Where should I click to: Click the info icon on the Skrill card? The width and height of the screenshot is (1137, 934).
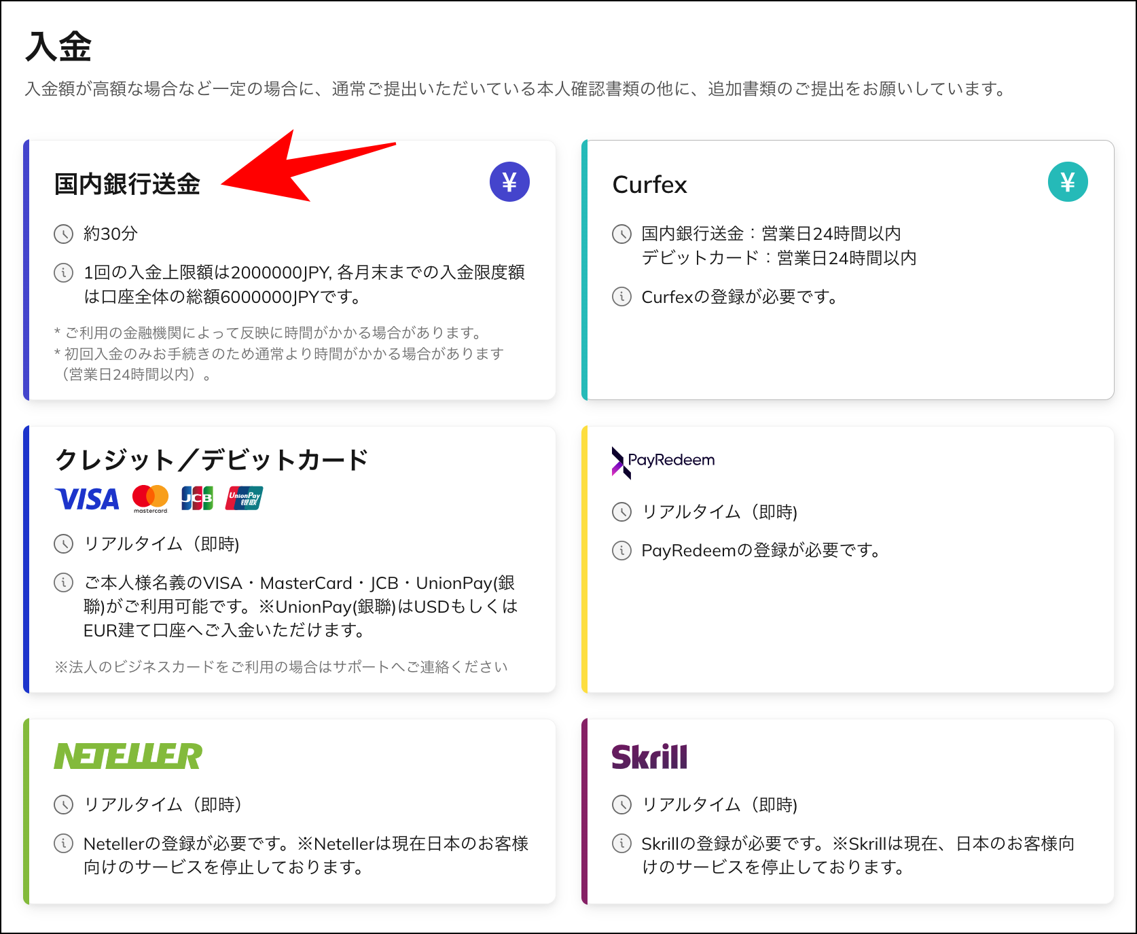[x=621, y=844]
